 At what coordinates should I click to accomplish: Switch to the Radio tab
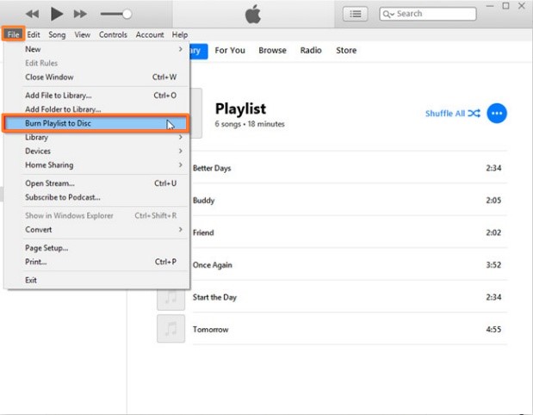pos(311,50)
